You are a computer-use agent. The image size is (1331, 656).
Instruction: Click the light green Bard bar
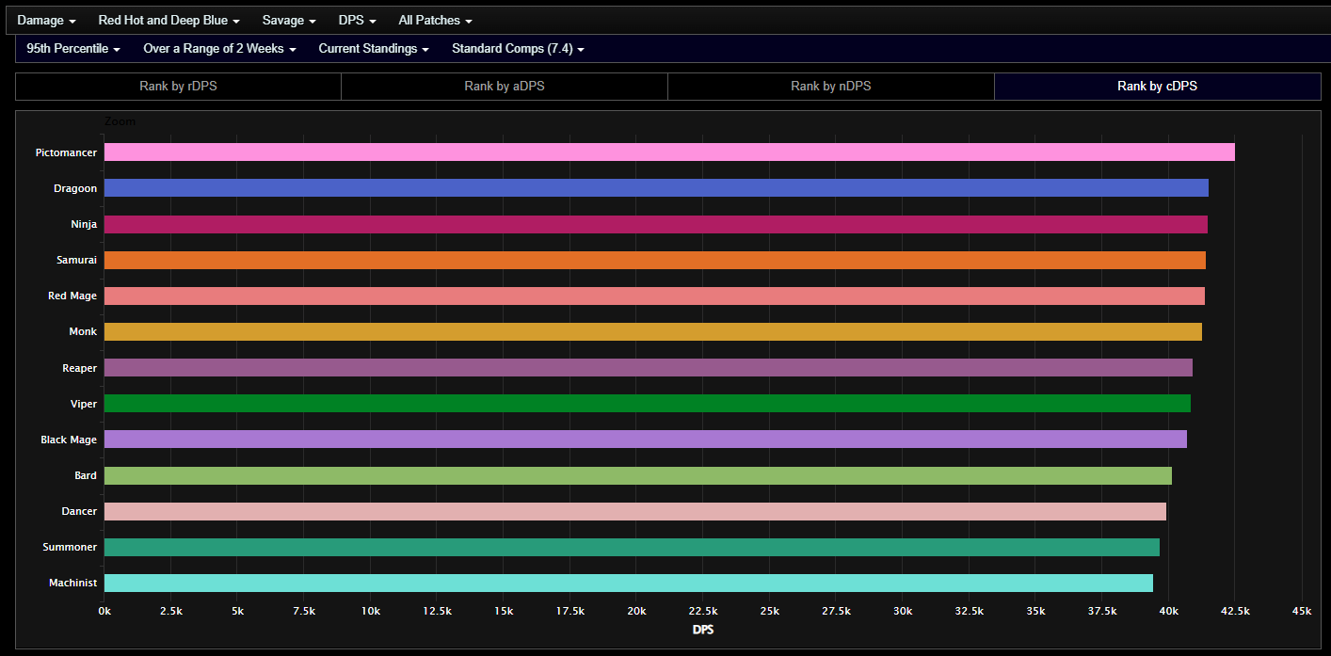coord(638,475)
